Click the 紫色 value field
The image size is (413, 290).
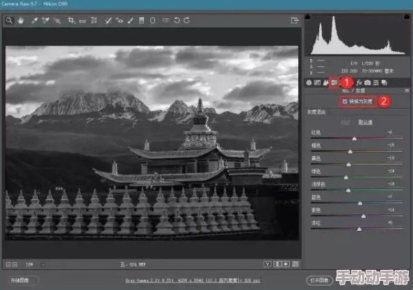coord(391,209)
